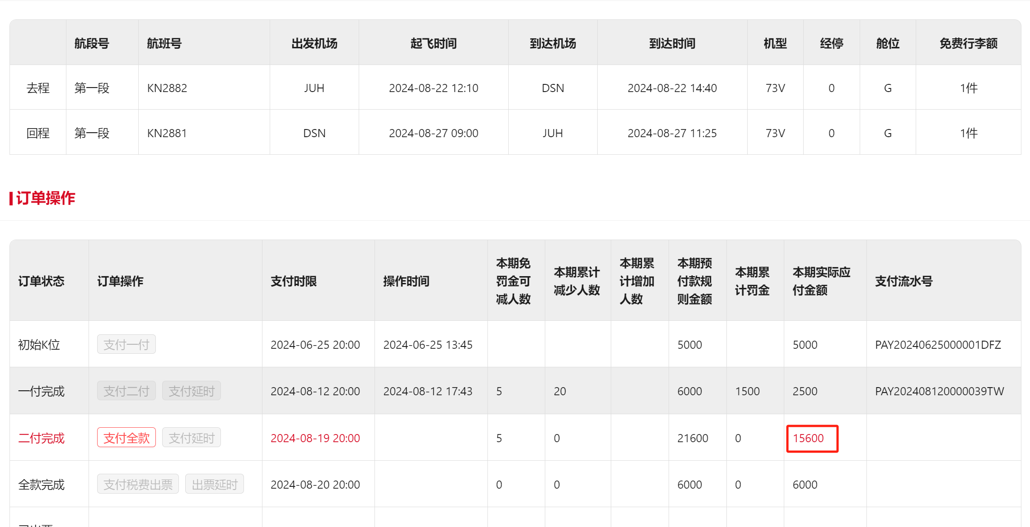Click the 支付全款 button

pyautogui.click(x=126, y=438)
